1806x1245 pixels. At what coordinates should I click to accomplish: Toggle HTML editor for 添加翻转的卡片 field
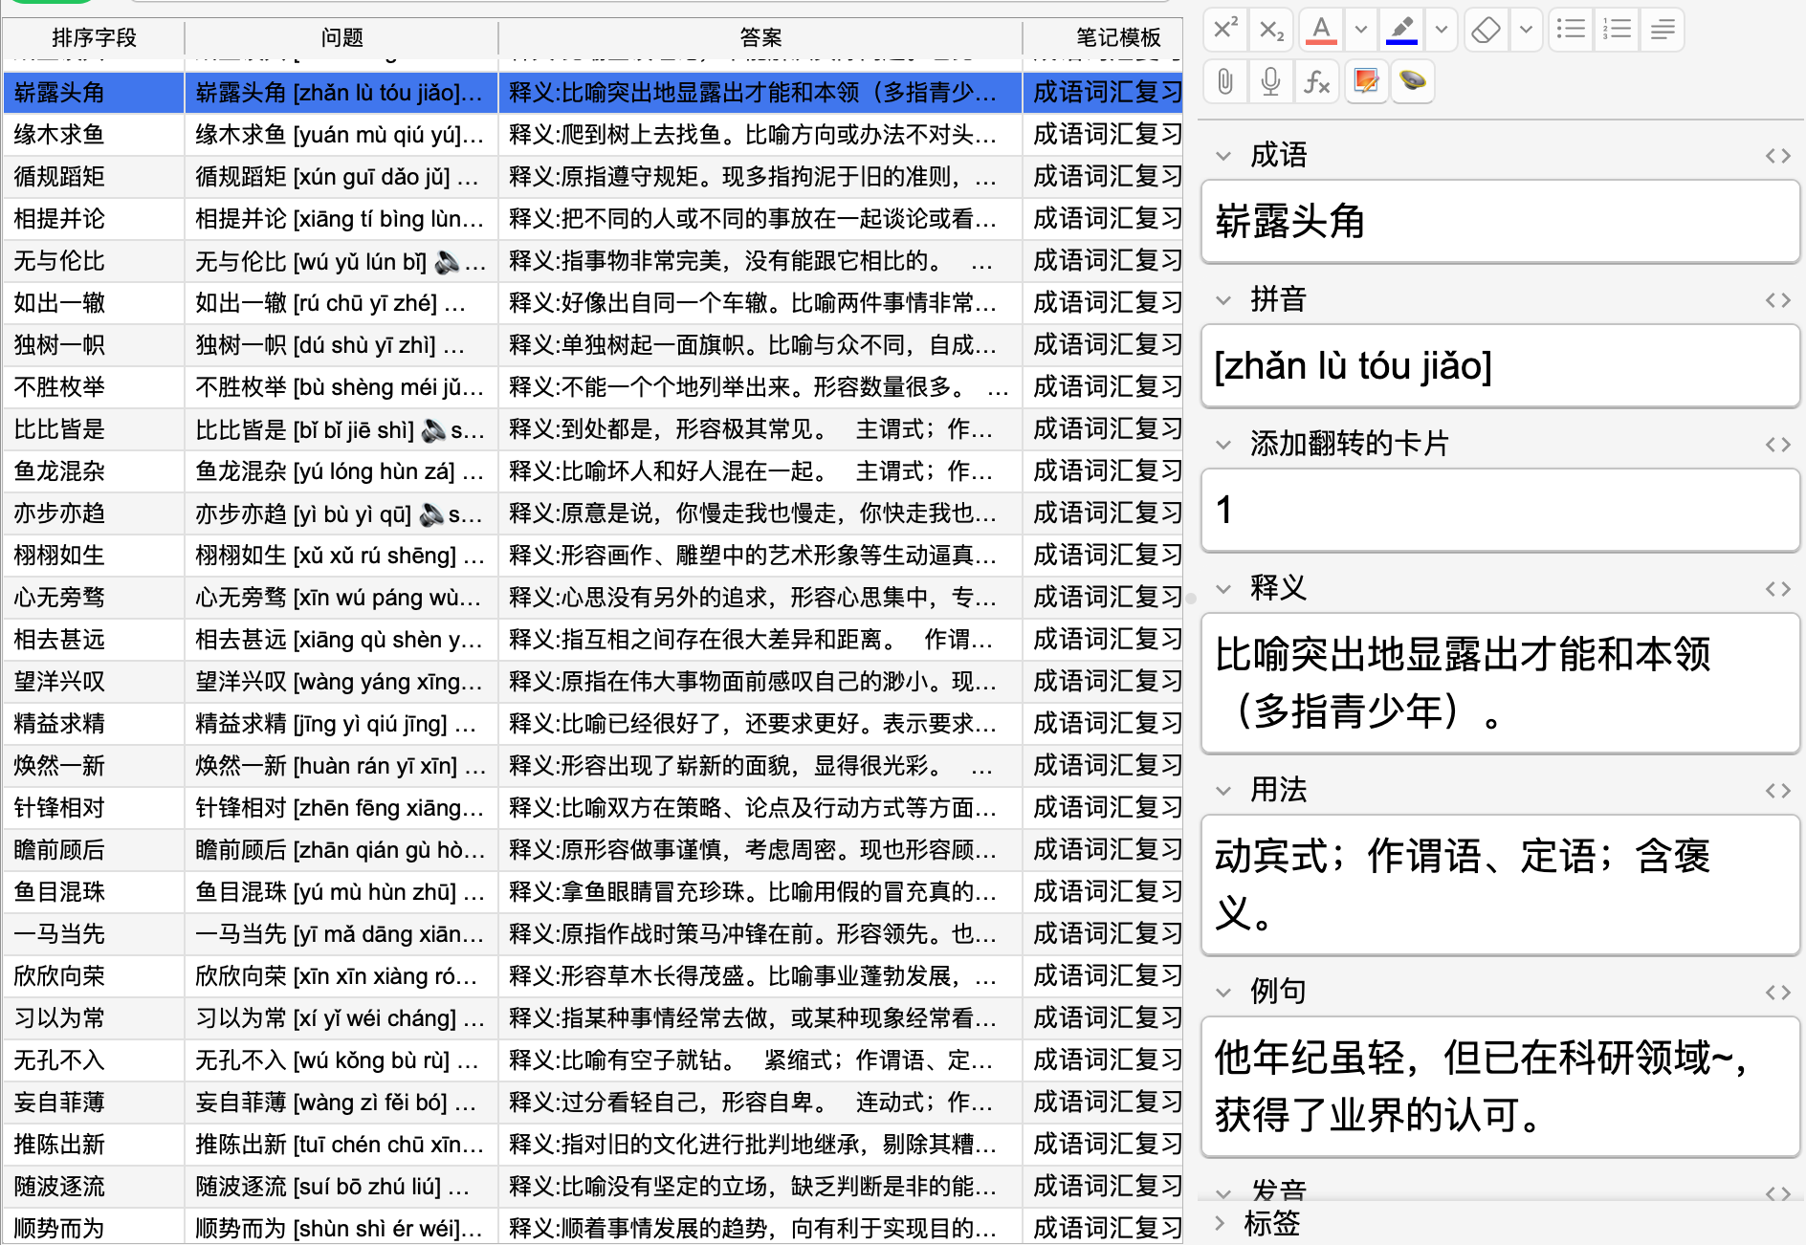[1777, 444]
